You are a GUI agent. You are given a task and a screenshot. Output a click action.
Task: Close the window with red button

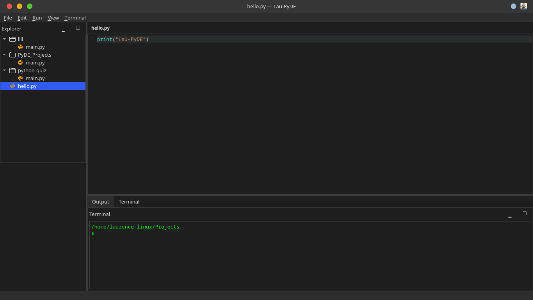pyautogui.click(x=9, y=6)
